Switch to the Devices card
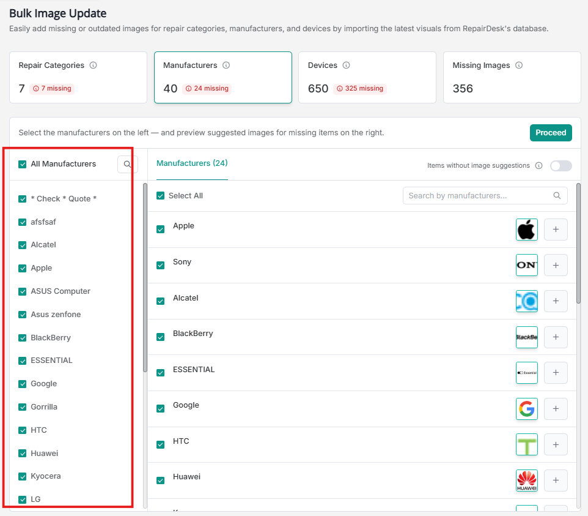The image size is (588, 516). click(x=367, y=77)
